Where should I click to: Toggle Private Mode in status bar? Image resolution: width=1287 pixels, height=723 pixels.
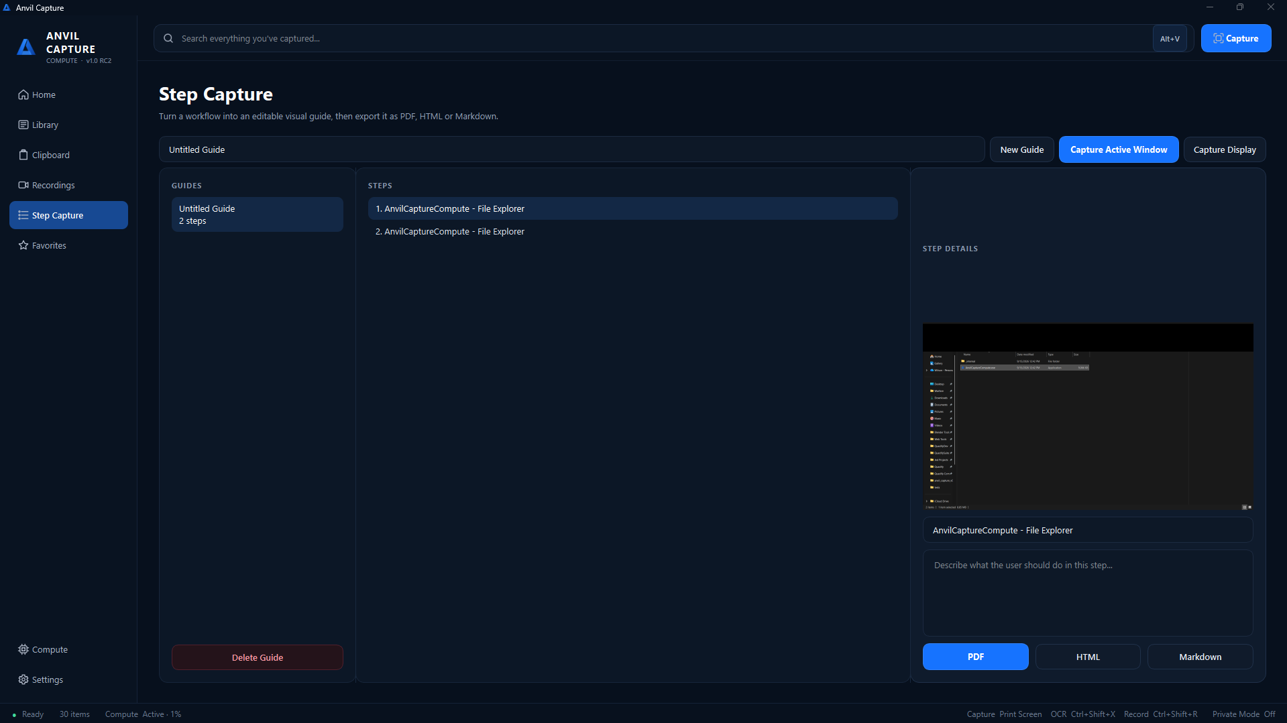pyautogui.click(x=1243, y=714)
